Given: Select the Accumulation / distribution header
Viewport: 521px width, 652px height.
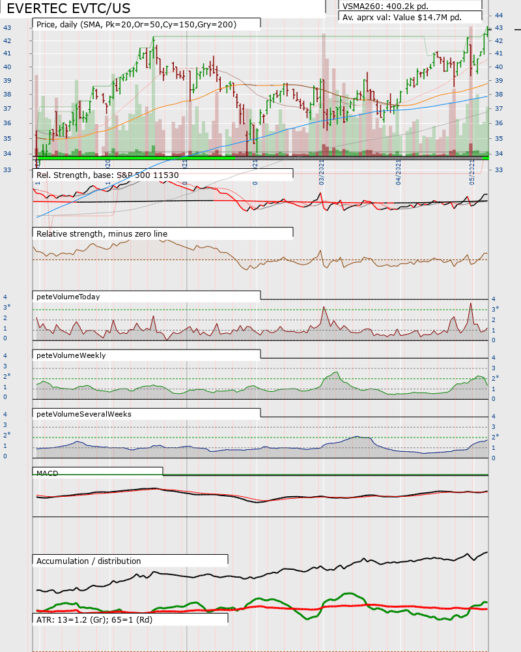Looking at the screenshot, I should (89, 561).
